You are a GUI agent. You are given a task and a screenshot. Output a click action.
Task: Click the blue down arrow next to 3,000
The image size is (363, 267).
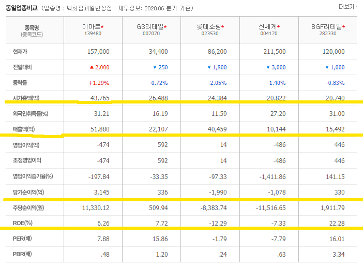268,67
